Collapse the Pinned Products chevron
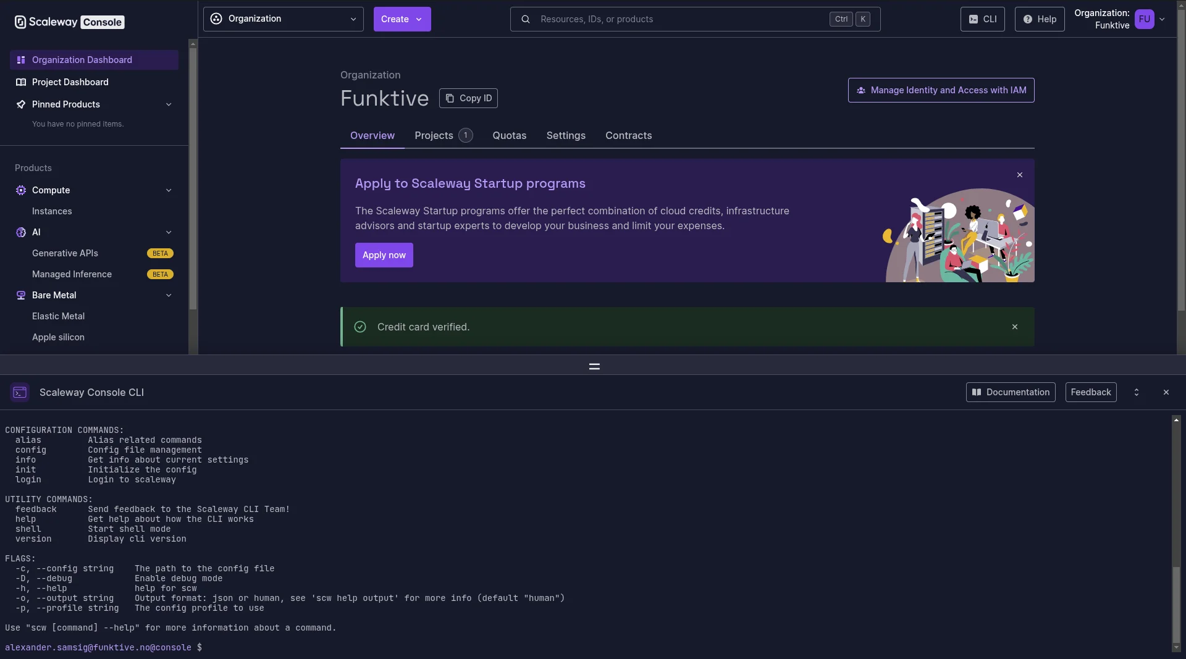This screenshot has width=1186, height=659. click(x=169, y=104)
